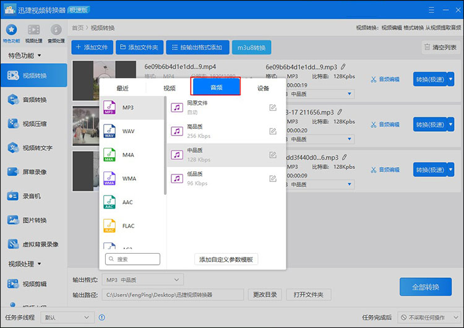
Task: Select 音频转换 in the sidebar
Action: [x=34, y=100]
